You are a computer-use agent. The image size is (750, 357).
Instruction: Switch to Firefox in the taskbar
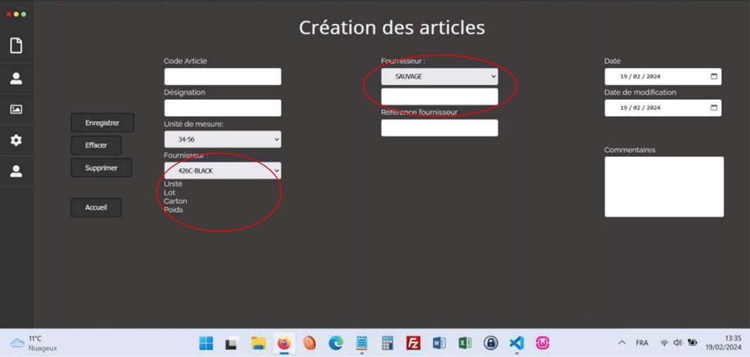(x=284, y=343)
